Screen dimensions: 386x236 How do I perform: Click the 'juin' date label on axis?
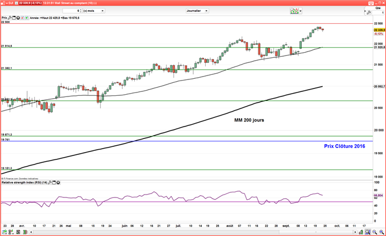point(124,226)
